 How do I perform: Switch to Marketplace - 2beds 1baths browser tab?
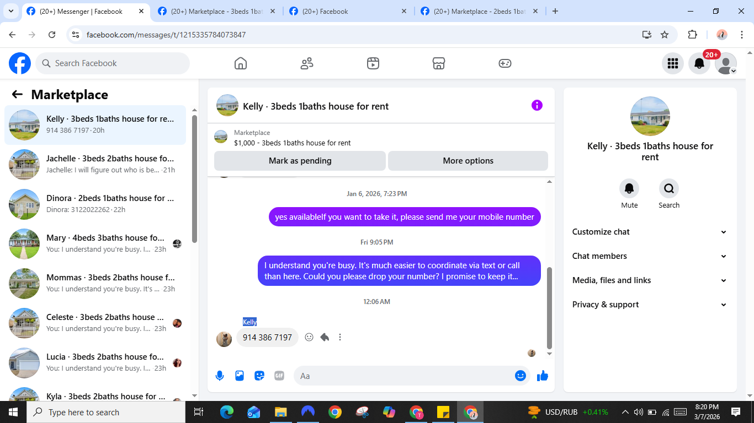[479, 11]
